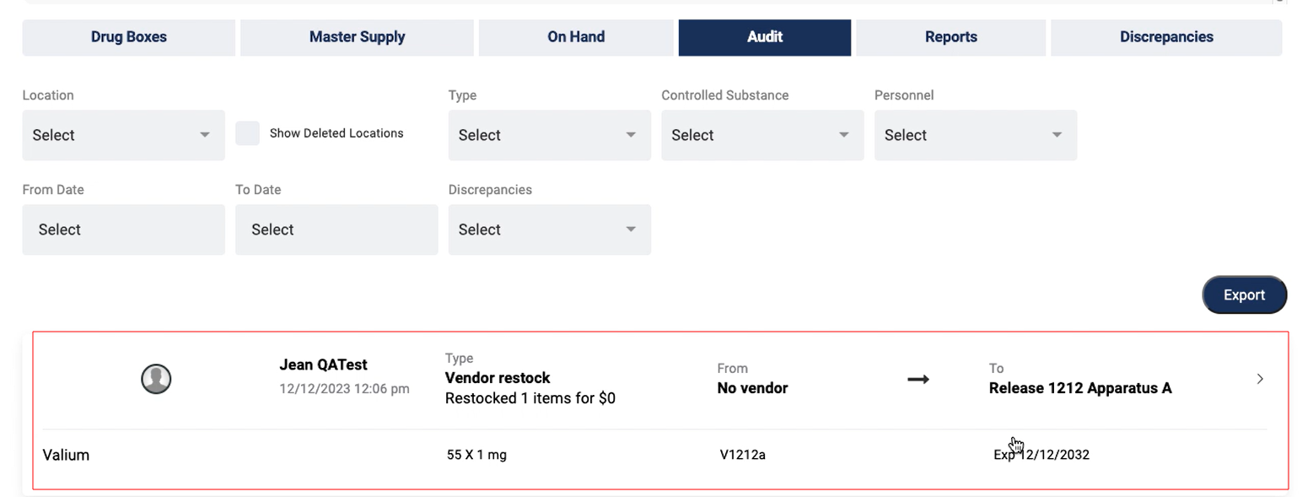
Task: Open the Master Supply tab
Action: [357, 37]
